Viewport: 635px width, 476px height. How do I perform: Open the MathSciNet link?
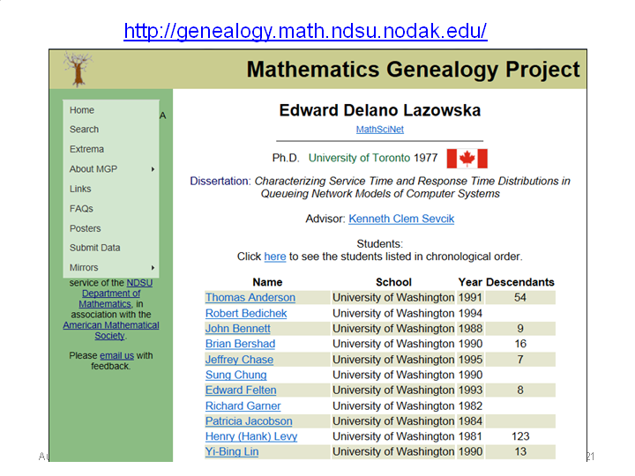click(x=380, y=130)
